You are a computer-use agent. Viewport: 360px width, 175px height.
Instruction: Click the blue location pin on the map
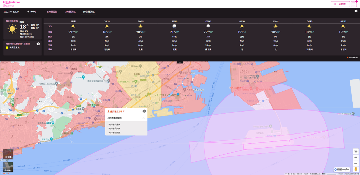(x=178, y=94)
